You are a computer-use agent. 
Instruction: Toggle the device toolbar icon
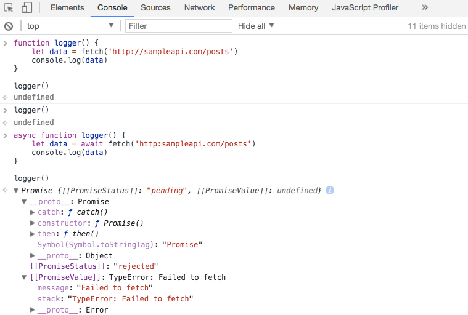tap(27, 8)
